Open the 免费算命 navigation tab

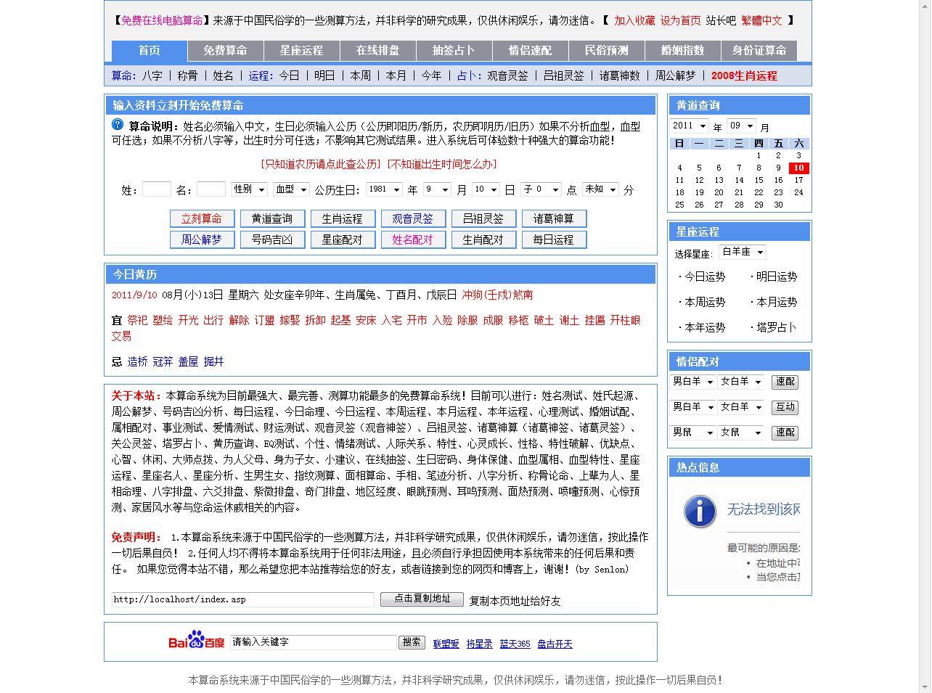coord(225,51)
